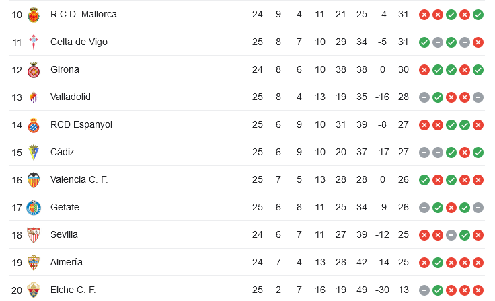
Task: Open the Girona team link
Action: pyautogui.click(x=65, y=69)
